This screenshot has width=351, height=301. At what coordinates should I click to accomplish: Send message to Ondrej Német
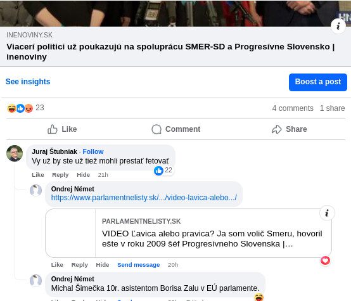point(139,265)
